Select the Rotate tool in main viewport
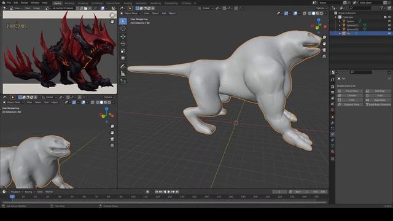393x221 pixels. click(x=123, y=44)
